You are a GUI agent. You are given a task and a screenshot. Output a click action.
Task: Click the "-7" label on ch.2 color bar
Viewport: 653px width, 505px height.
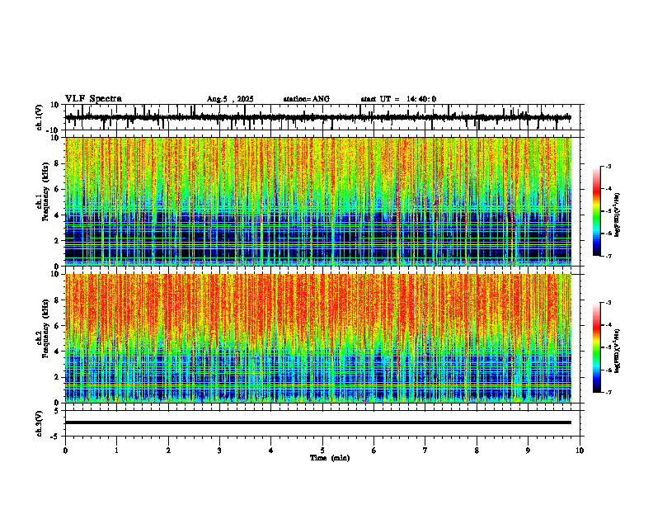coord(608,392)
